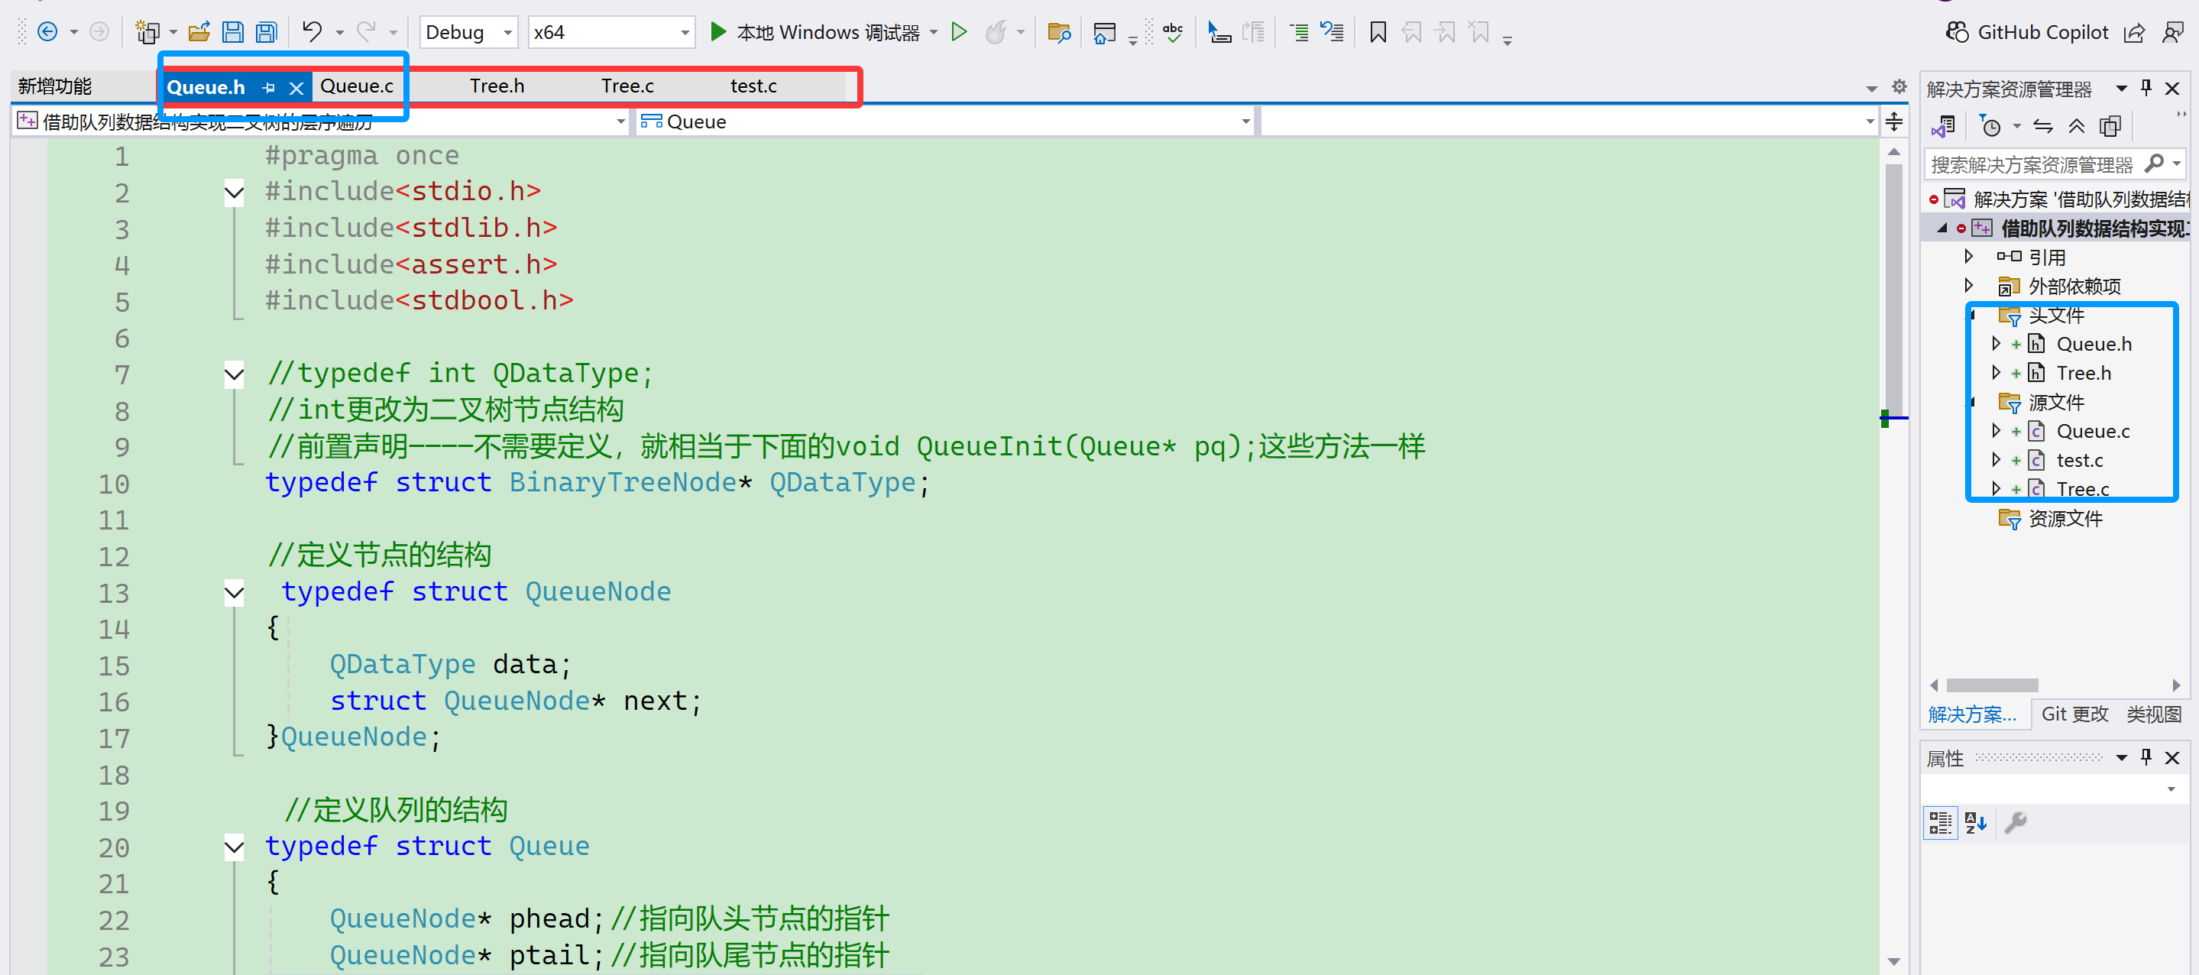The height and width of the screenshot is (975, 2199).
Task: Open the x64 platform dropdown
Action: (x=685, y=32)
